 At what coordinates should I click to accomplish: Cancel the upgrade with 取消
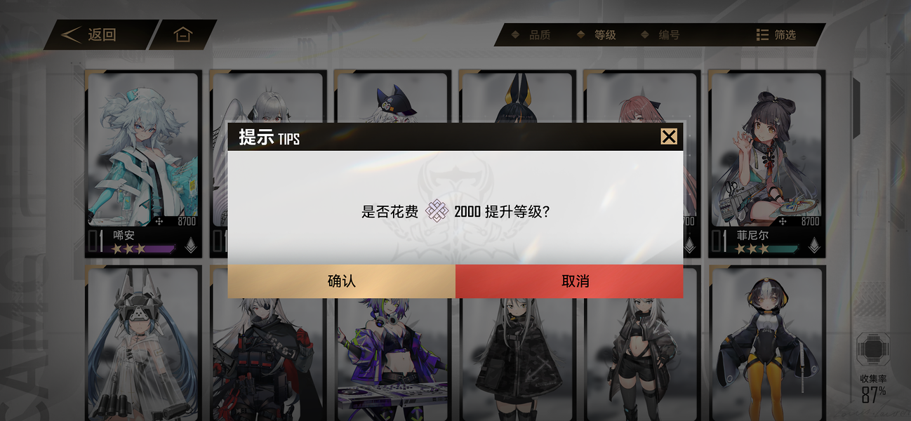tap(569, 281)
